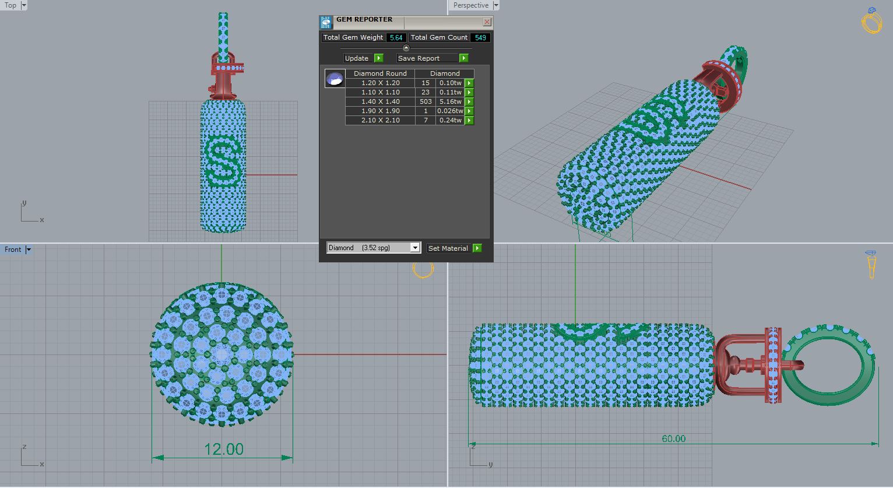The image size is (893, 488).
Task: Click green arrow for 1.40 X 1.40 gem row
Action: click(469, 102)
